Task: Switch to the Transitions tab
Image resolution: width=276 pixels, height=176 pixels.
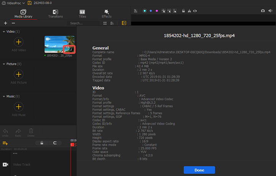Action: (x=56, y=14)
